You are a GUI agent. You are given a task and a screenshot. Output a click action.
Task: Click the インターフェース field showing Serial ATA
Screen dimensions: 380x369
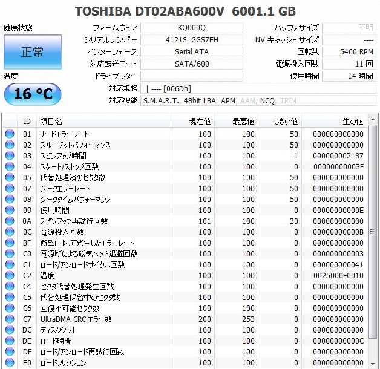point(192,52)
